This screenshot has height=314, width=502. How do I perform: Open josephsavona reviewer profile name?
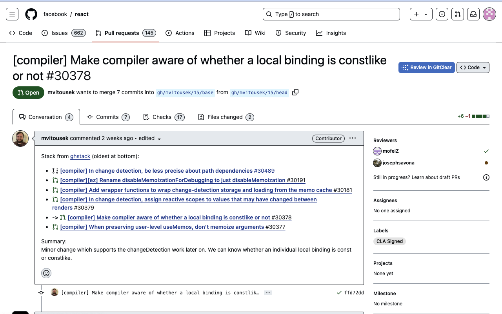point(398,163)
